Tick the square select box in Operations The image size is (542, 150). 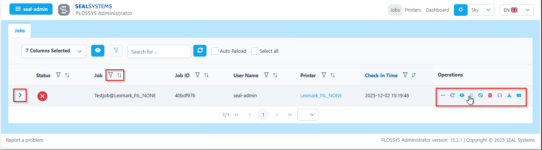point(500,96)
